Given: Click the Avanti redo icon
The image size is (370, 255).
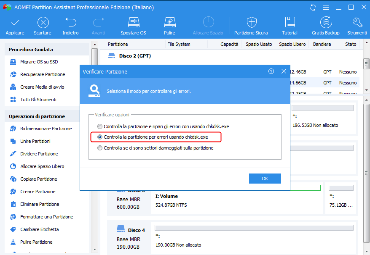Looking at the screenshot, I should (98, 22).
